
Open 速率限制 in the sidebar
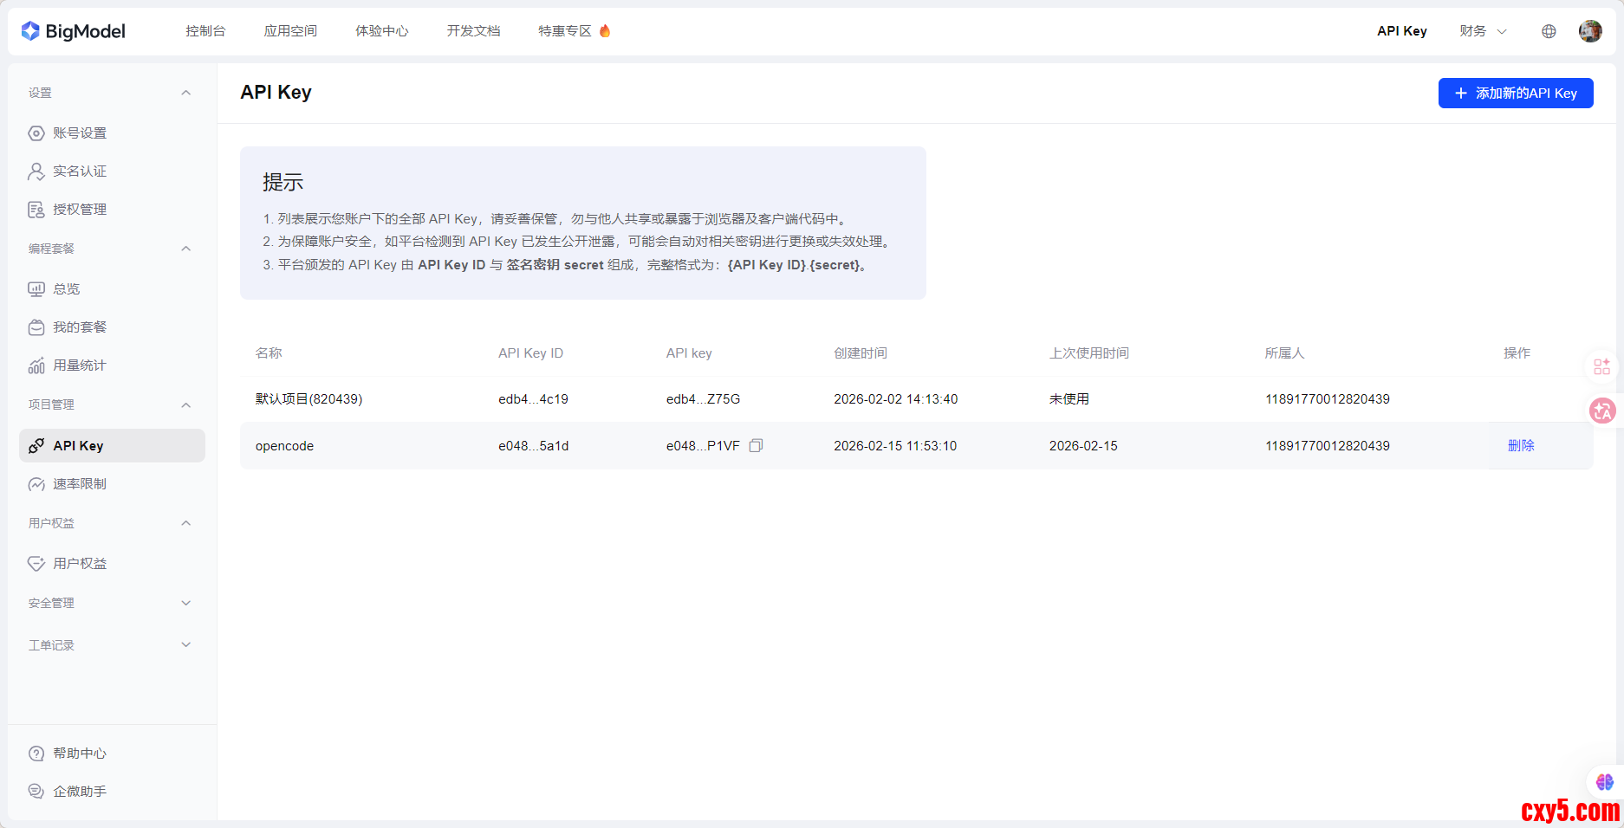pos(80,484)
